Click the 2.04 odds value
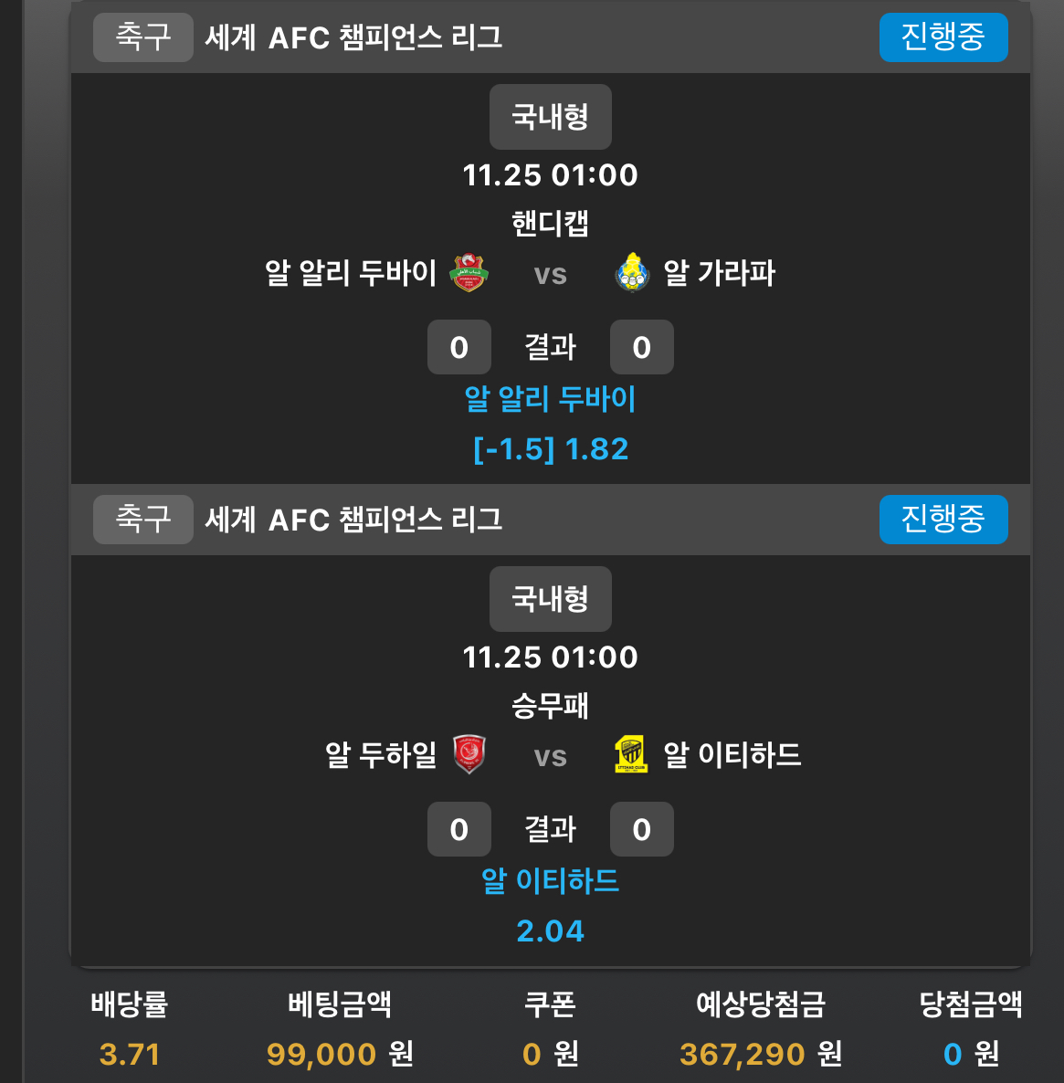This screenshot has width=1064, height=1083. (x=550, y=931)
